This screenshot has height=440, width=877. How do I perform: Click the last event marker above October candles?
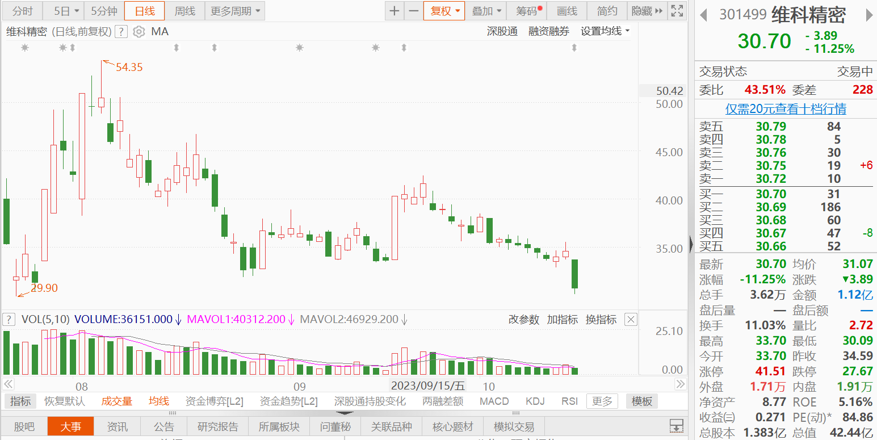pos(574,48)
